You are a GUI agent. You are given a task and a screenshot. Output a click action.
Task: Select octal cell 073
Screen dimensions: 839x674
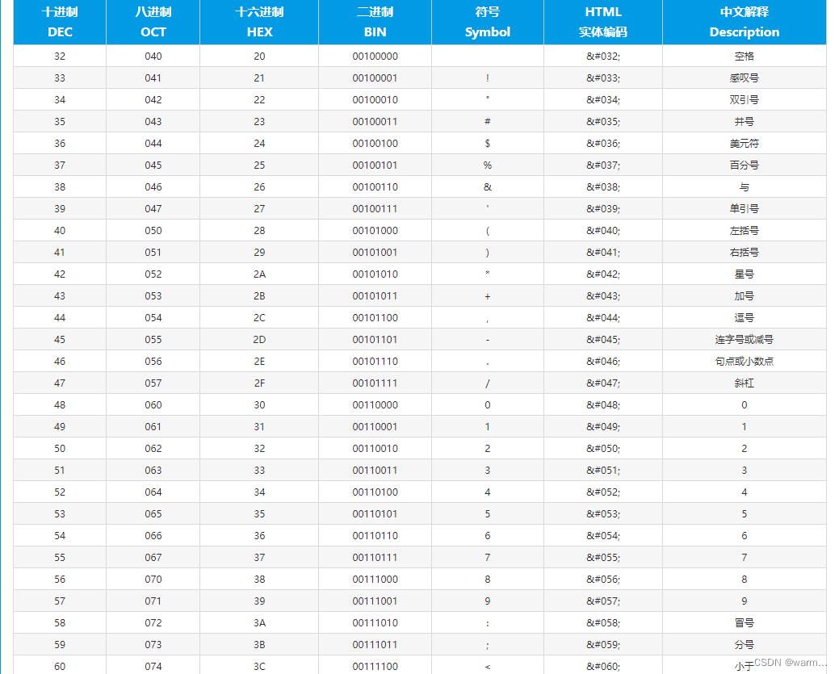tap(153, 645)
